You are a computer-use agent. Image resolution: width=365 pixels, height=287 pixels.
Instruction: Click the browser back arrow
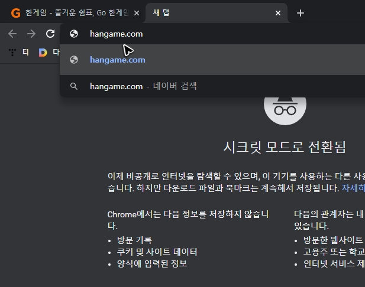(x=12, y=34)
